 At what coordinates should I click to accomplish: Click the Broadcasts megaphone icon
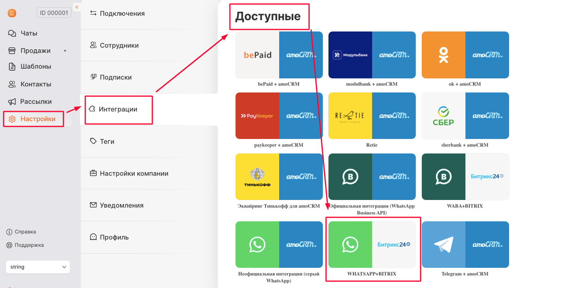tap(12, 102)
